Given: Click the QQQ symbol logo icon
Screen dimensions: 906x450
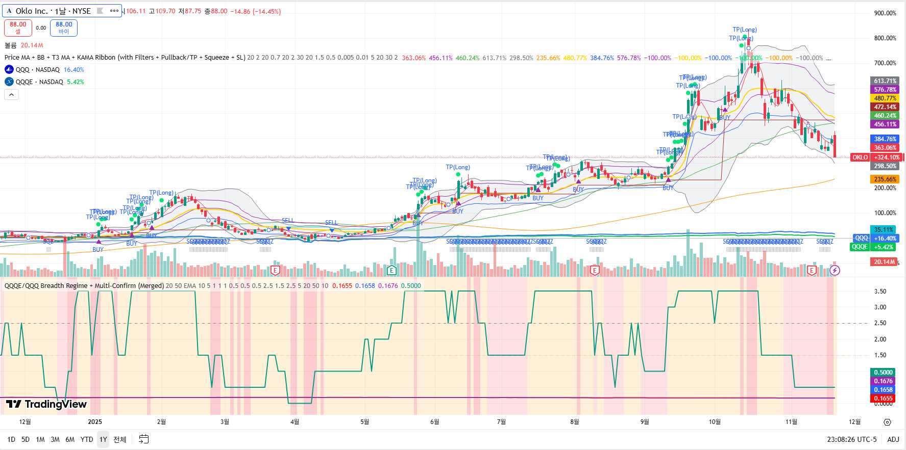Looking at the screenshot, I should (x=9, y=70).
